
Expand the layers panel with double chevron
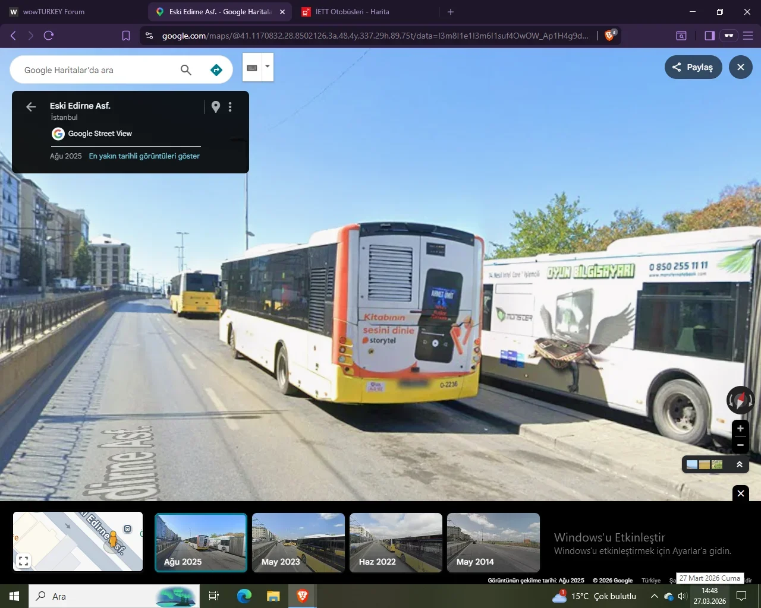click(x=739, y=464)
